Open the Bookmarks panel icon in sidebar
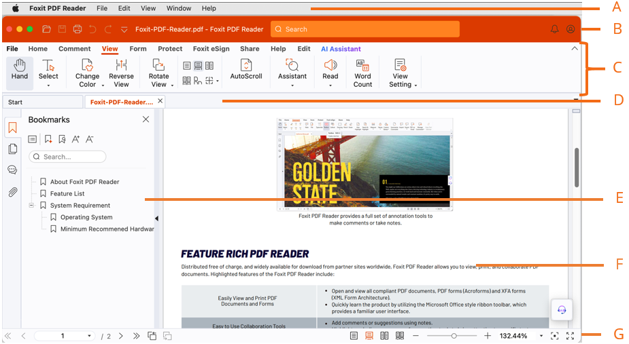This screenshot has width=629, height=344. [x=12, y=128]
